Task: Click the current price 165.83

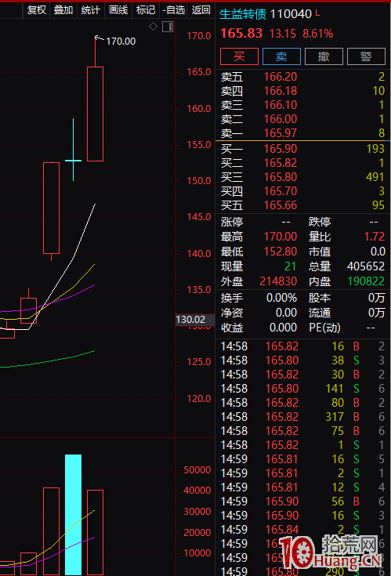Action: pyautogui.click(x=241, y=34)
